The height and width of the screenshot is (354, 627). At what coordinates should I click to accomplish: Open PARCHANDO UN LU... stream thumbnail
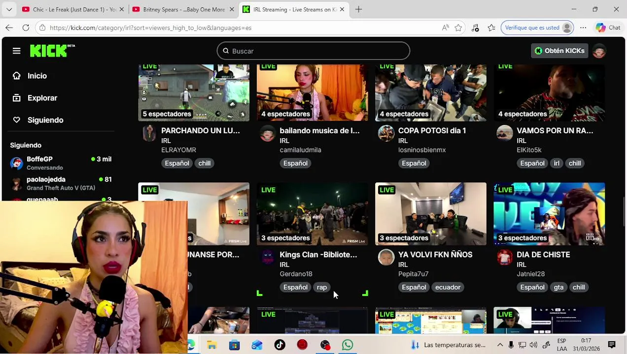tap(194, 92)
